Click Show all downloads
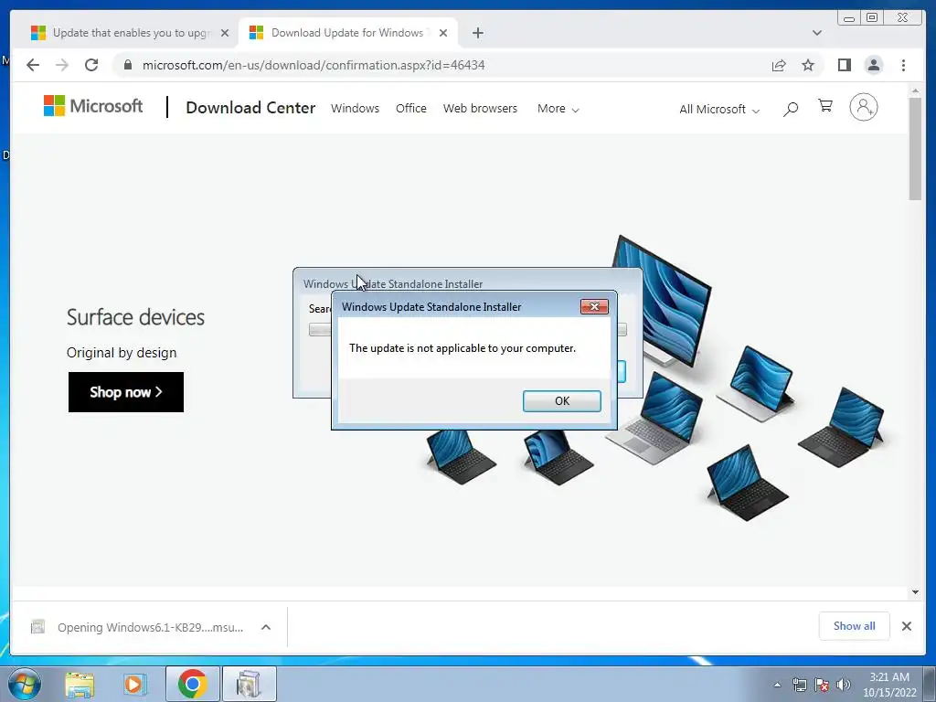The height and width of the screenshot is (702, 936). coord(855,626)
